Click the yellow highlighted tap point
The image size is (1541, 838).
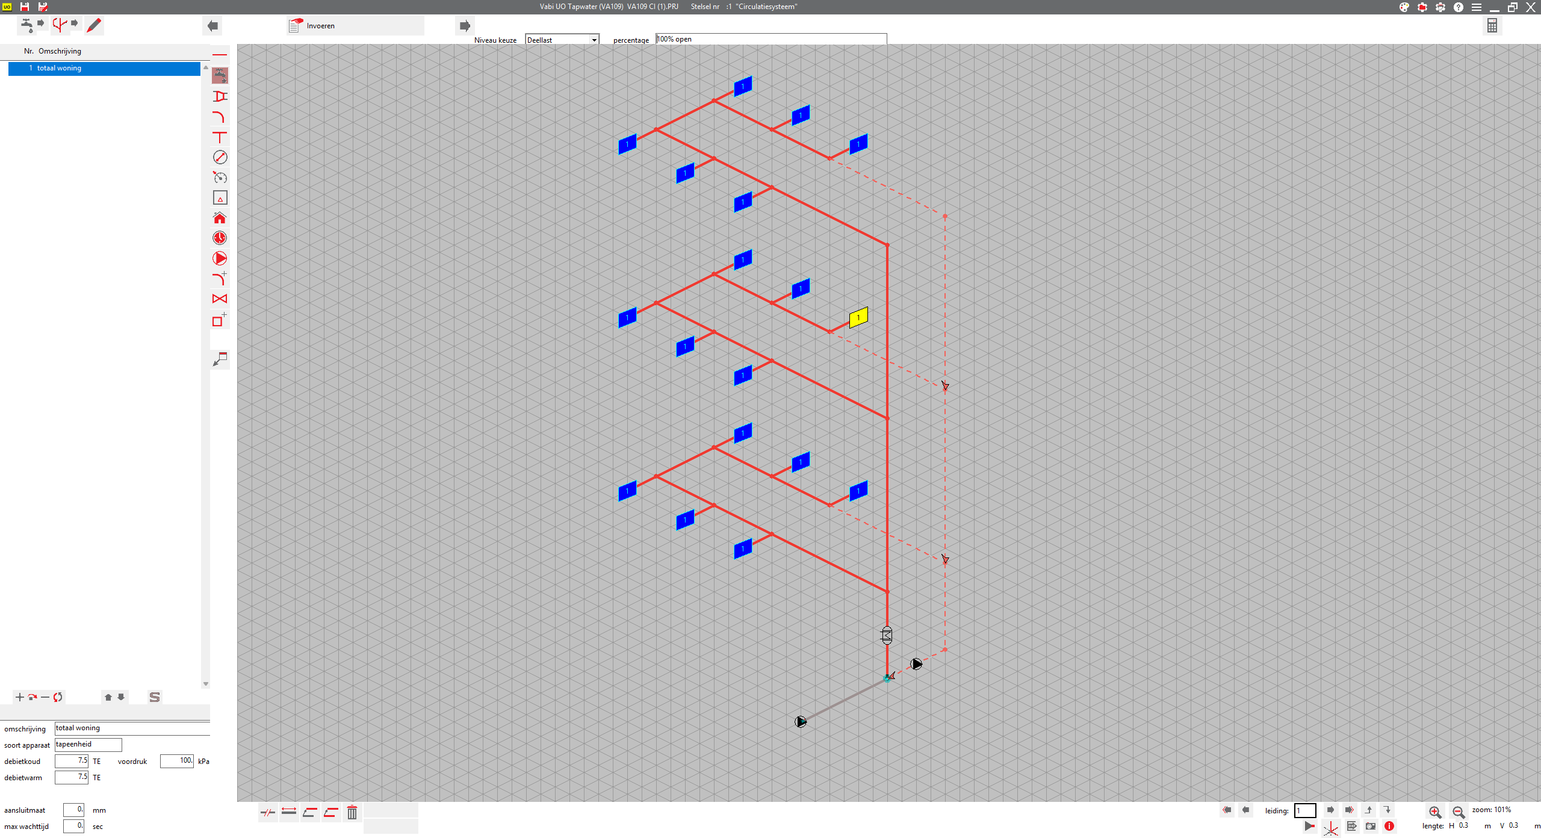point(858,317)
